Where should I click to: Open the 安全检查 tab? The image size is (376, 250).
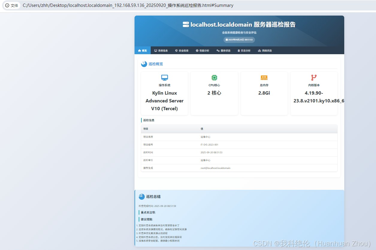pos(182,51)
